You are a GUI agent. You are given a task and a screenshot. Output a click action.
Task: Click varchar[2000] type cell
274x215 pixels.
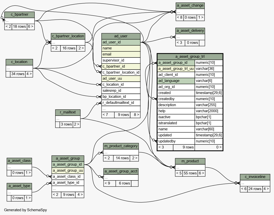click(209, 111)
